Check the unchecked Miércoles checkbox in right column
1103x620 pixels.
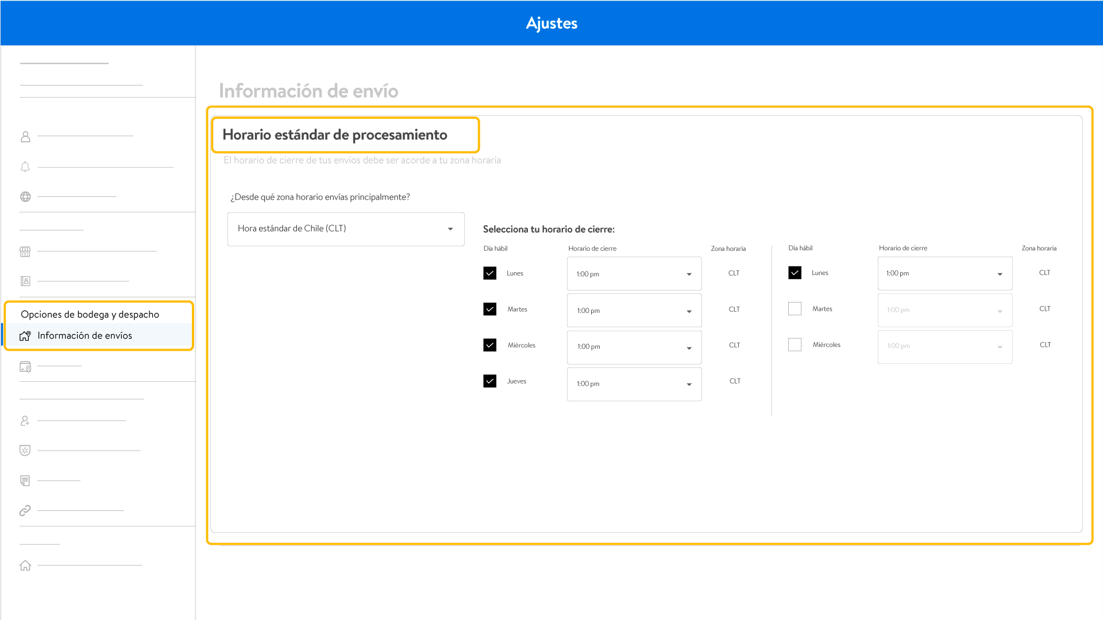(795, 345)
